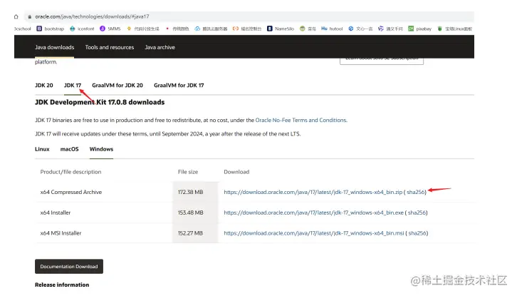Select the Java downloads nav tab
This screenshot has height=296, width=517.
[x=54, y=47]
